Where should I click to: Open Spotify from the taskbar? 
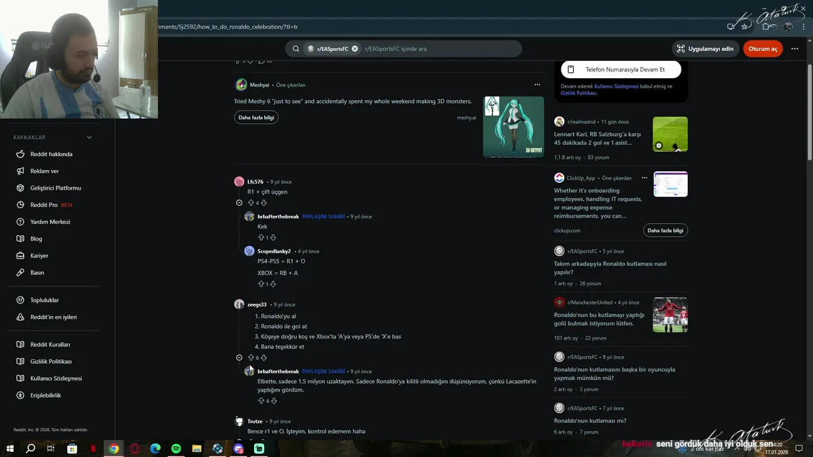(x=176, y=448)
